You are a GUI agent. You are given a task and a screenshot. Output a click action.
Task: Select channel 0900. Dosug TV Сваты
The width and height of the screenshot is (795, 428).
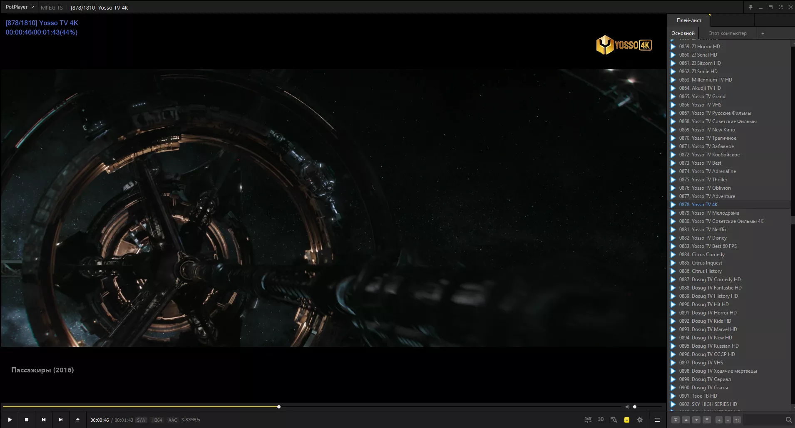pos(730,388)
